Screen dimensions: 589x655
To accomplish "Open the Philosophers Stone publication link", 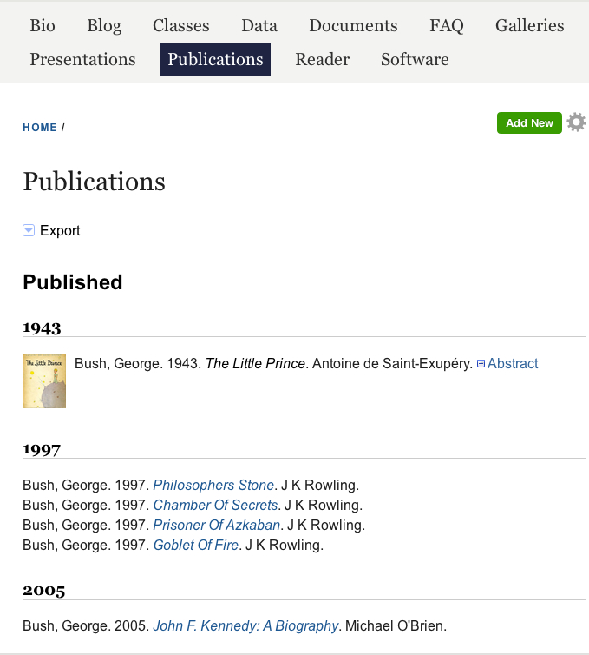I will pyautogui.click(x=213, y=485).
